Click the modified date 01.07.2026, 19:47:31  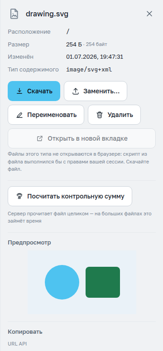click(95, 57)
